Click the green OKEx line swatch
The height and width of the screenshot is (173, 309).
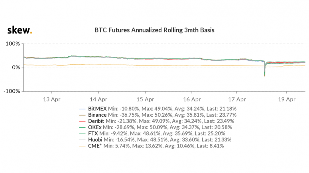click(83, 127)
